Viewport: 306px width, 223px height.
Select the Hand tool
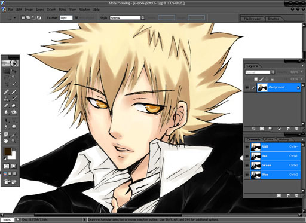click(x=7, y=141)
